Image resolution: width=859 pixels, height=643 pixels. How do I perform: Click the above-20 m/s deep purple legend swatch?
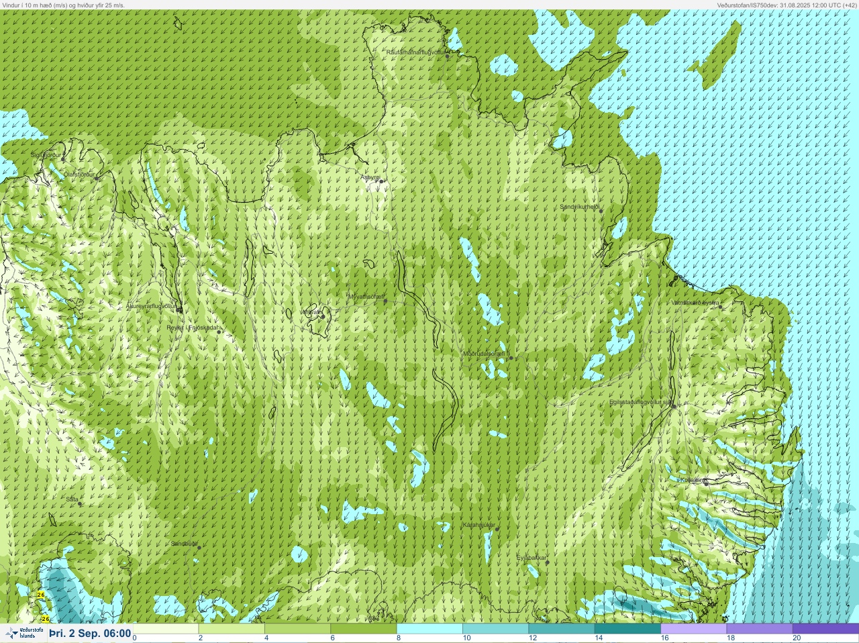825,629
